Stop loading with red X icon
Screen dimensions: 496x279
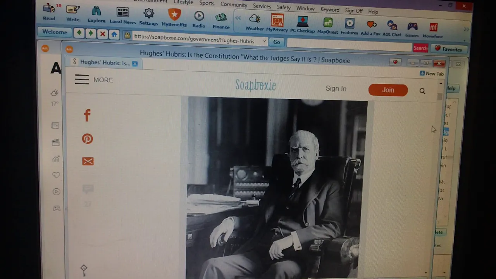(102, 34)
